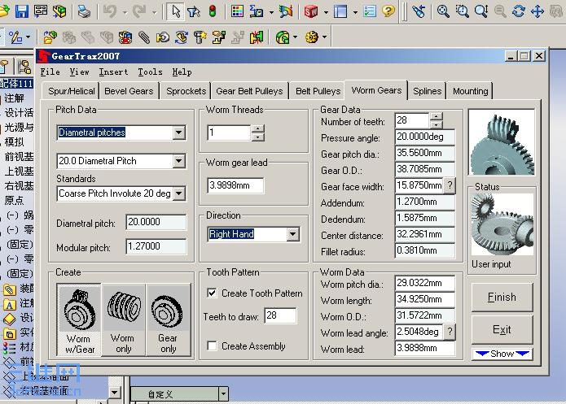Image resolution: width=566 pixels, height=404 pixels.
Task: Select the arrow pointer Select tool
Action: [176, 11]
